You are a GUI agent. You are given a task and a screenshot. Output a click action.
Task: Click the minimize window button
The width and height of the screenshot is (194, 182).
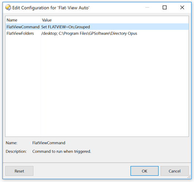pos(147,7)
